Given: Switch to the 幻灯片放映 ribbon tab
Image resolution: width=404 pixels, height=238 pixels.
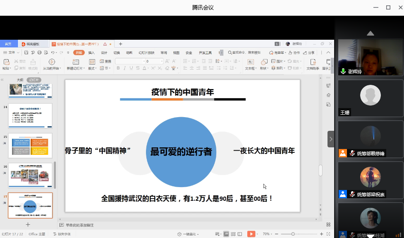Looking at the screenshot, I should [146, 53].
